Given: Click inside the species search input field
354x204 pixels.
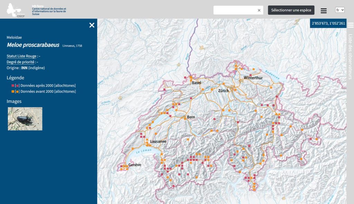Looking at the screenshot, I should [235, 10].
